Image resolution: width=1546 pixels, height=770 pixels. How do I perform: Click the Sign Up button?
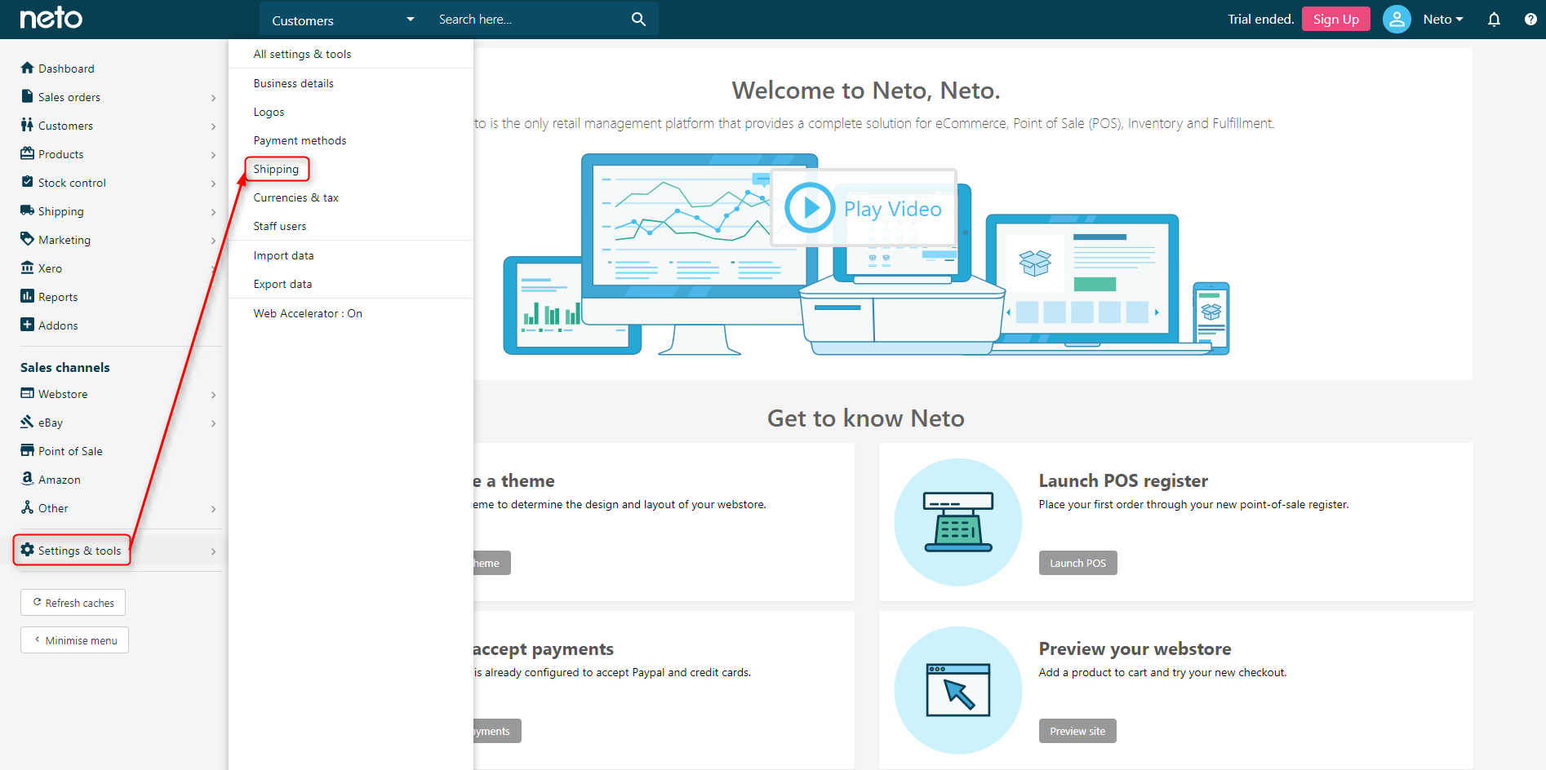pos(1335,19)
